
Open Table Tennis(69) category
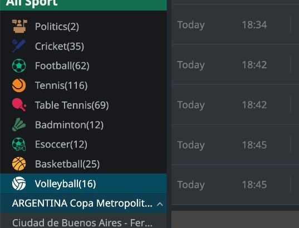coord(84,105)
